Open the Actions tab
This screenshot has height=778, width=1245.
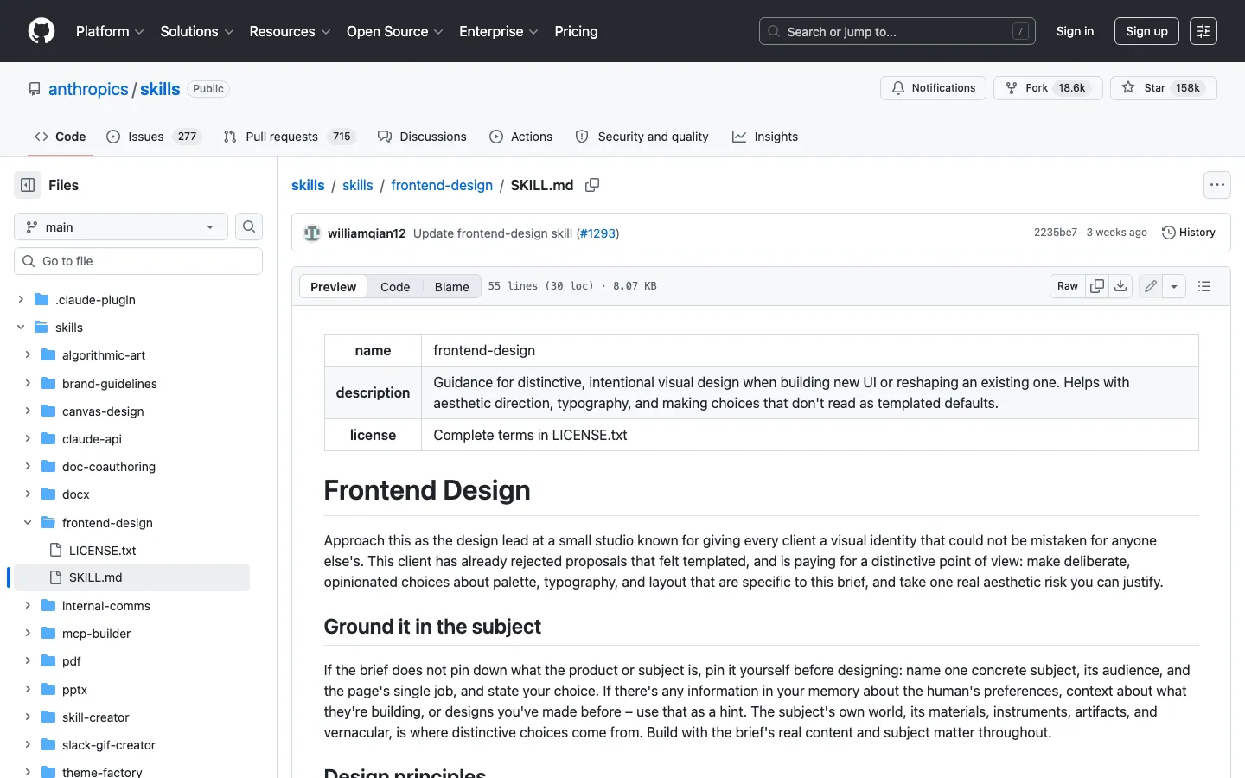point(520,137)
